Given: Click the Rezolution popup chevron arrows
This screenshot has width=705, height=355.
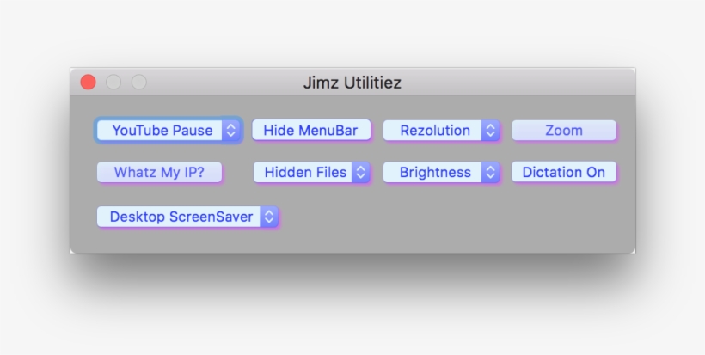Looking at the screenshot, I should click(490, 131).
